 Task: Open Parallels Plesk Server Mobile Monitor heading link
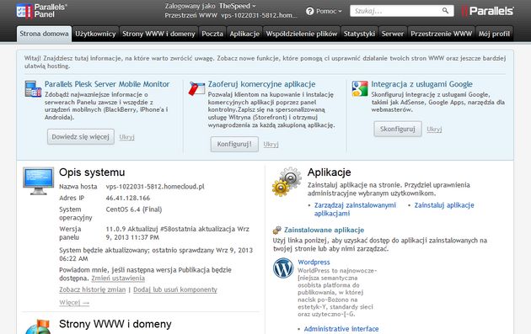107,84
